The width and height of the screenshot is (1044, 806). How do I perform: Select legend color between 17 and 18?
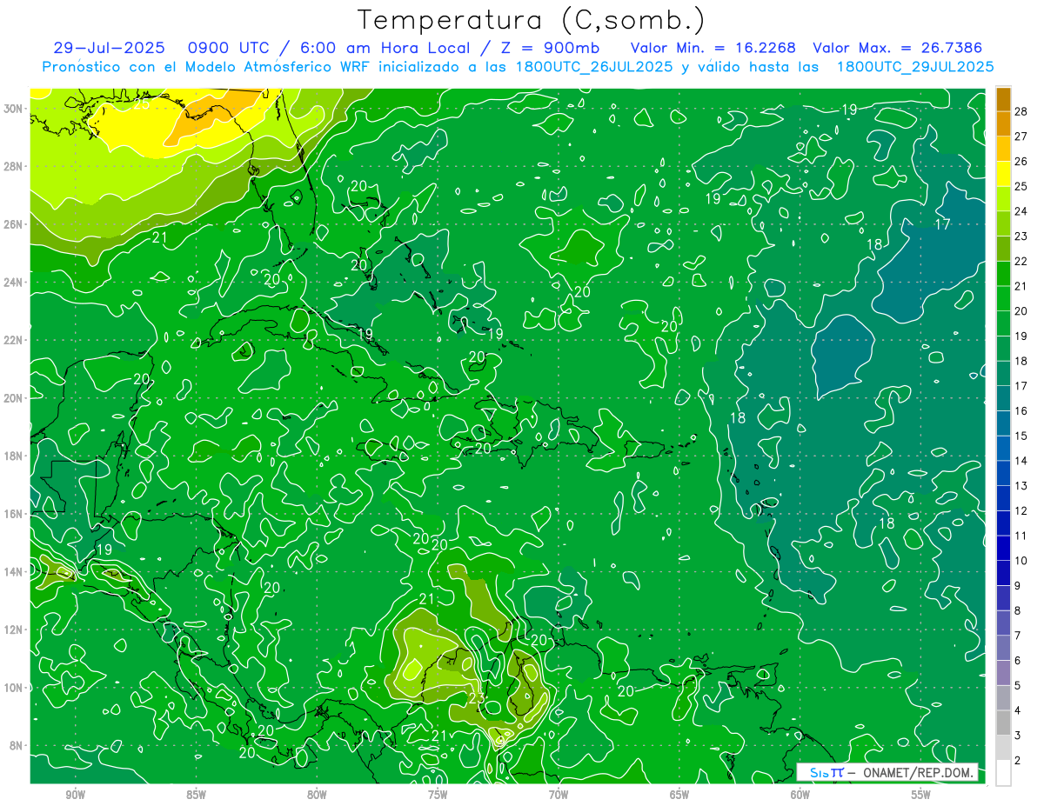[x=1003, y=374]
